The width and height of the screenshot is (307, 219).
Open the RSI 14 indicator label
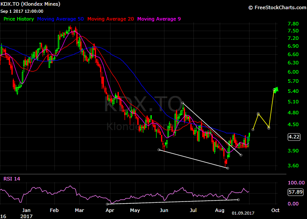12,179
